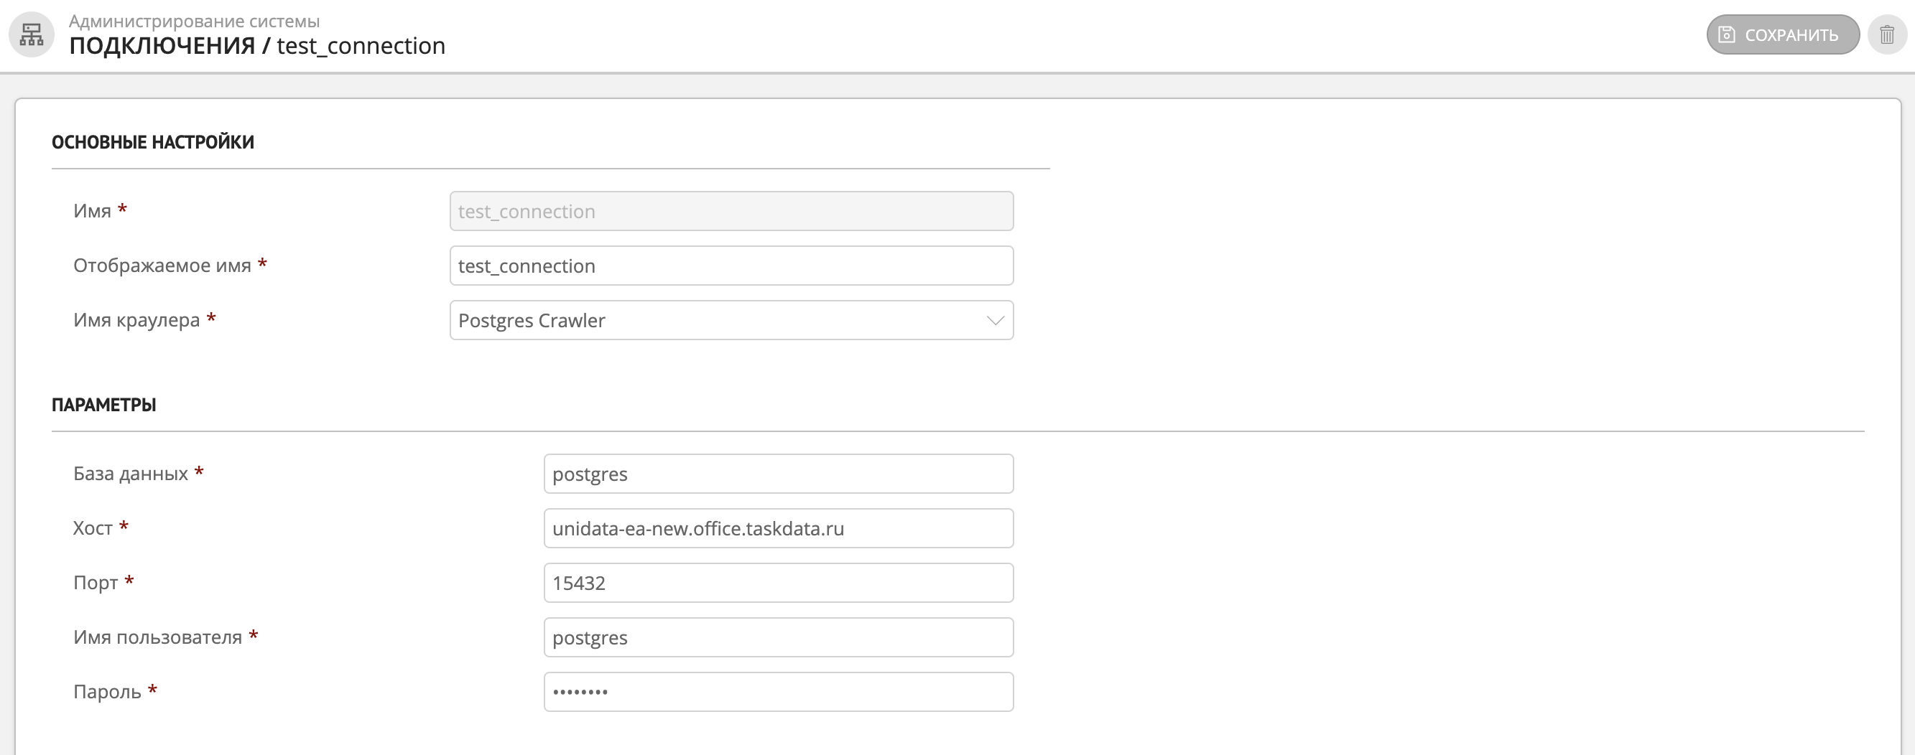The image size is (1915, 755).
Task: Click into the База данных field
Action: 778,474
